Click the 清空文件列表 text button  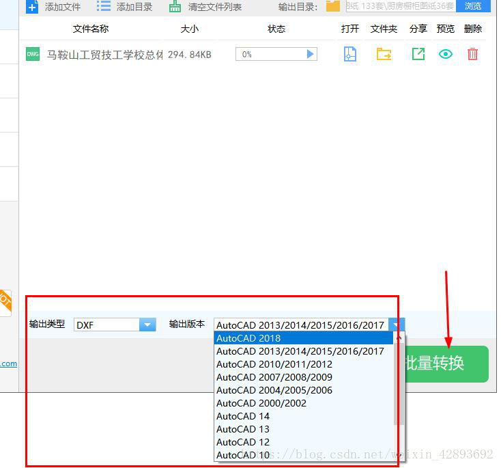[215, 7]
